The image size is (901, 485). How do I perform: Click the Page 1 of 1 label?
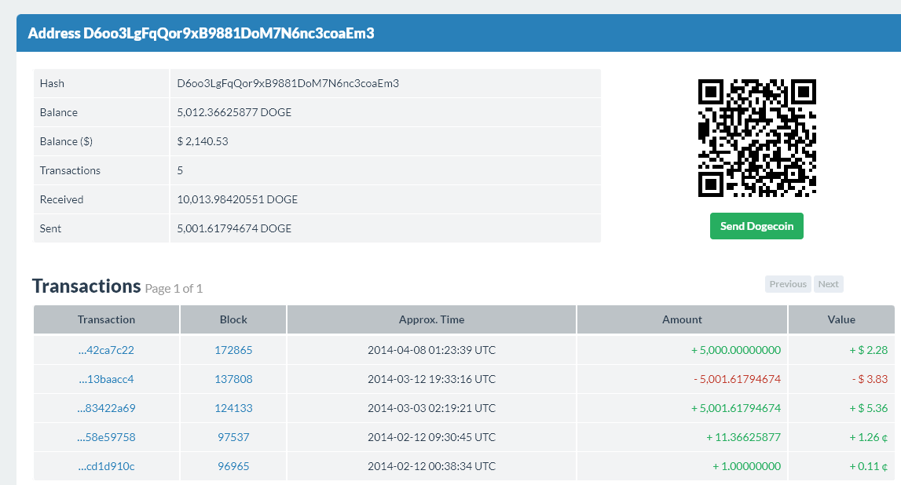tap(174, 288)
